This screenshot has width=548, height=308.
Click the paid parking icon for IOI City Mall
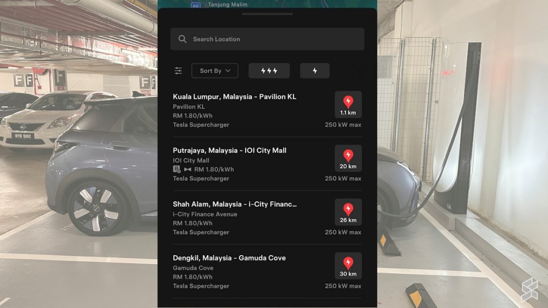point(177,169)
